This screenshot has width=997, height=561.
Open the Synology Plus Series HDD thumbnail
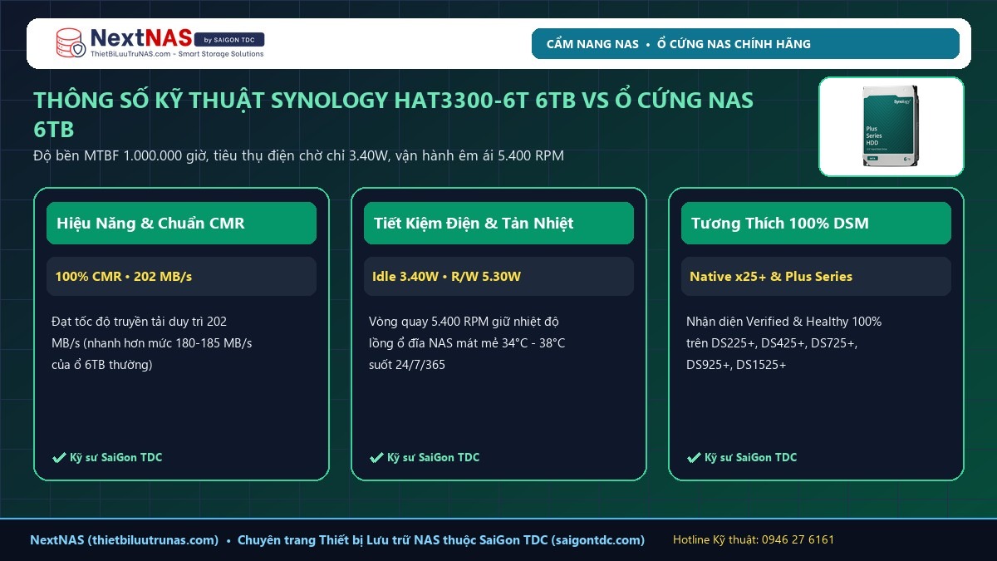(891, 127)
